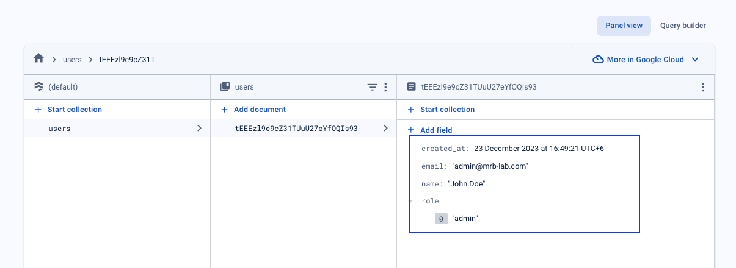Collapse the role array field triangle

click(x=411, y=201)
